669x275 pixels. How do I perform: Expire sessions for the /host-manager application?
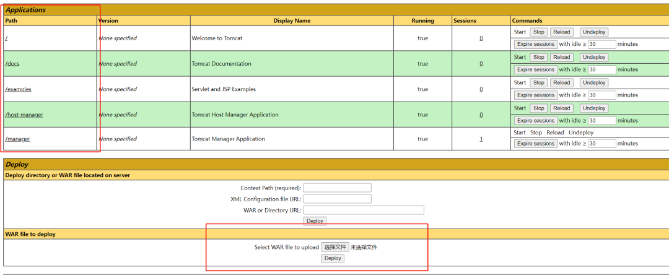click(536, 121)
